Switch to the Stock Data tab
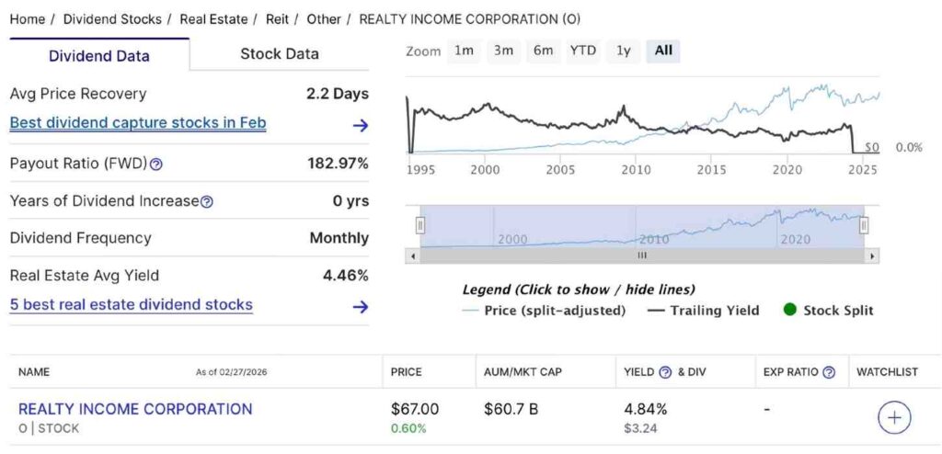This screenshot has width=942, height=454. (x=280, y=53)
